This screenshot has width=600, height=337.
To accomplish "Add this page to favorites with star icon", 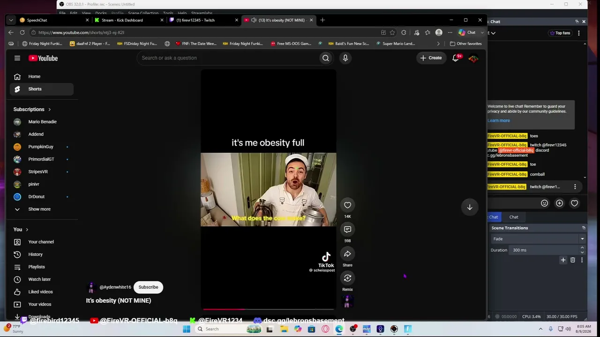I will (392, 33).
